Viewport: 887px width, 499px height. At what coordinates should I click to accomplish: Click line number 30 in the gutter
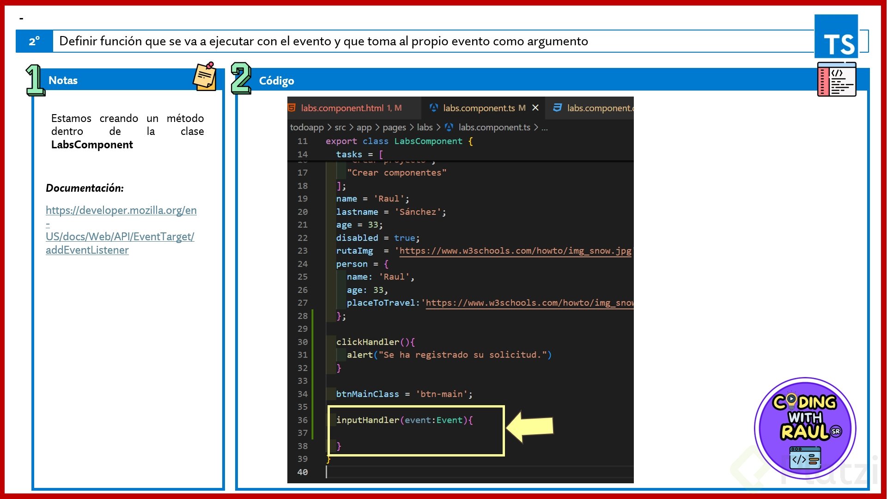tap(303, 342)
